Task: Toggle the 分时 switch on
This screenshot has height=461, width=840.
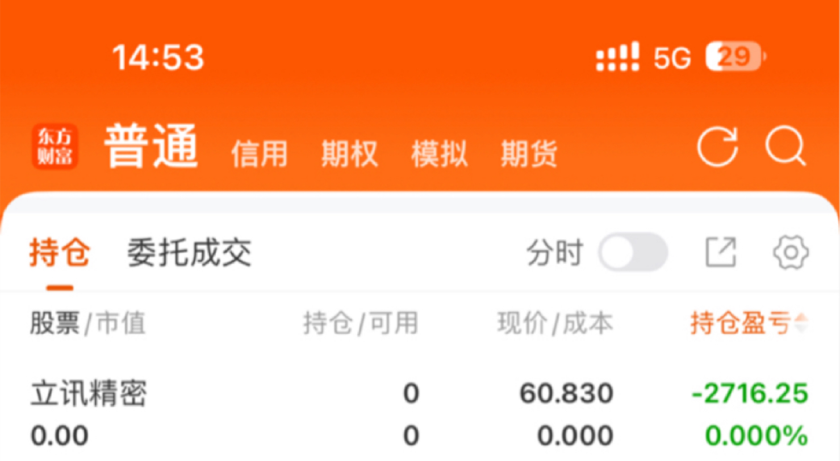Action: click(x=633, y=253)
